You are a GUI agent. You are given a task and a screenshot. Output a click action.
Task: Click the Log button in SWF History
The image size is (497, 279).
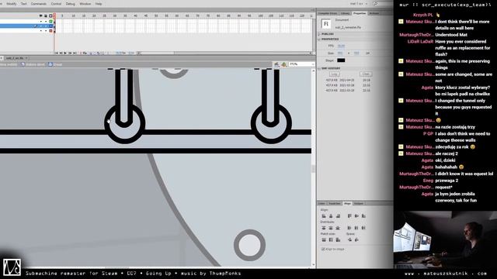coord(334,74)
